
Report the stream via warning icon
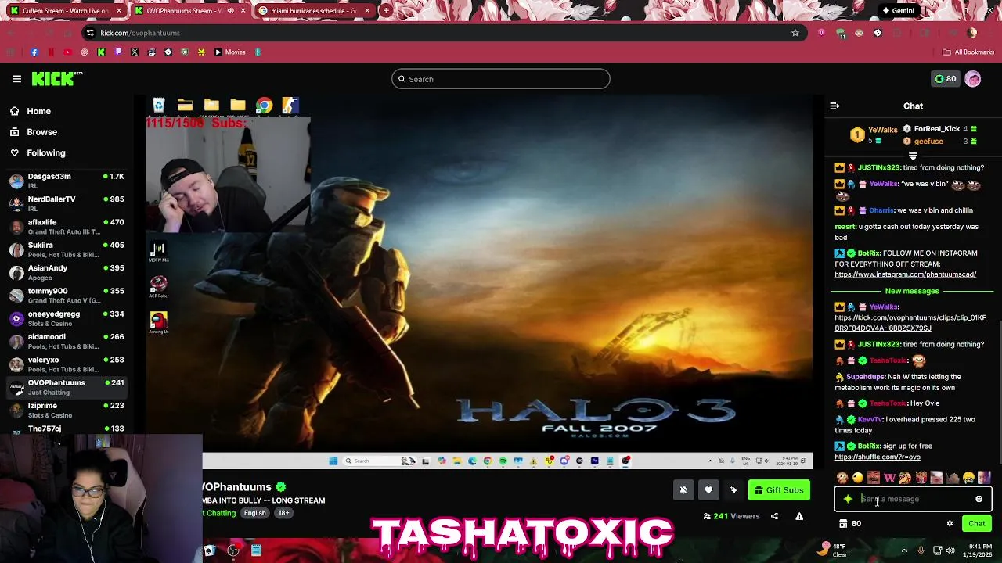(x=799, y=516)
